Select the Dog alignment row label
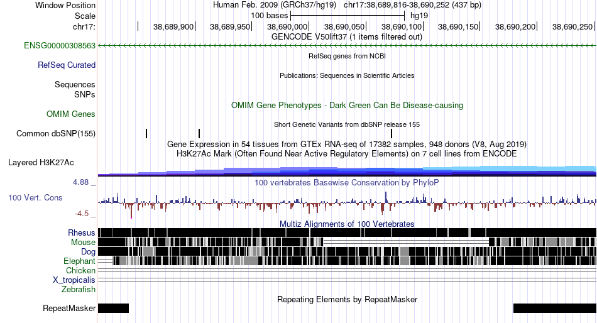This screenshot has height=323, width=597. (88, 252)
